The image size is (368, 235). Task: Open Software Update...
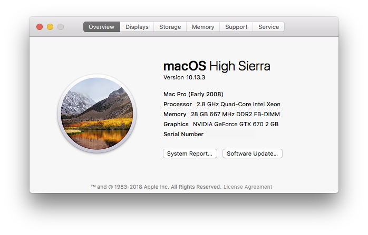click(253, 154)
